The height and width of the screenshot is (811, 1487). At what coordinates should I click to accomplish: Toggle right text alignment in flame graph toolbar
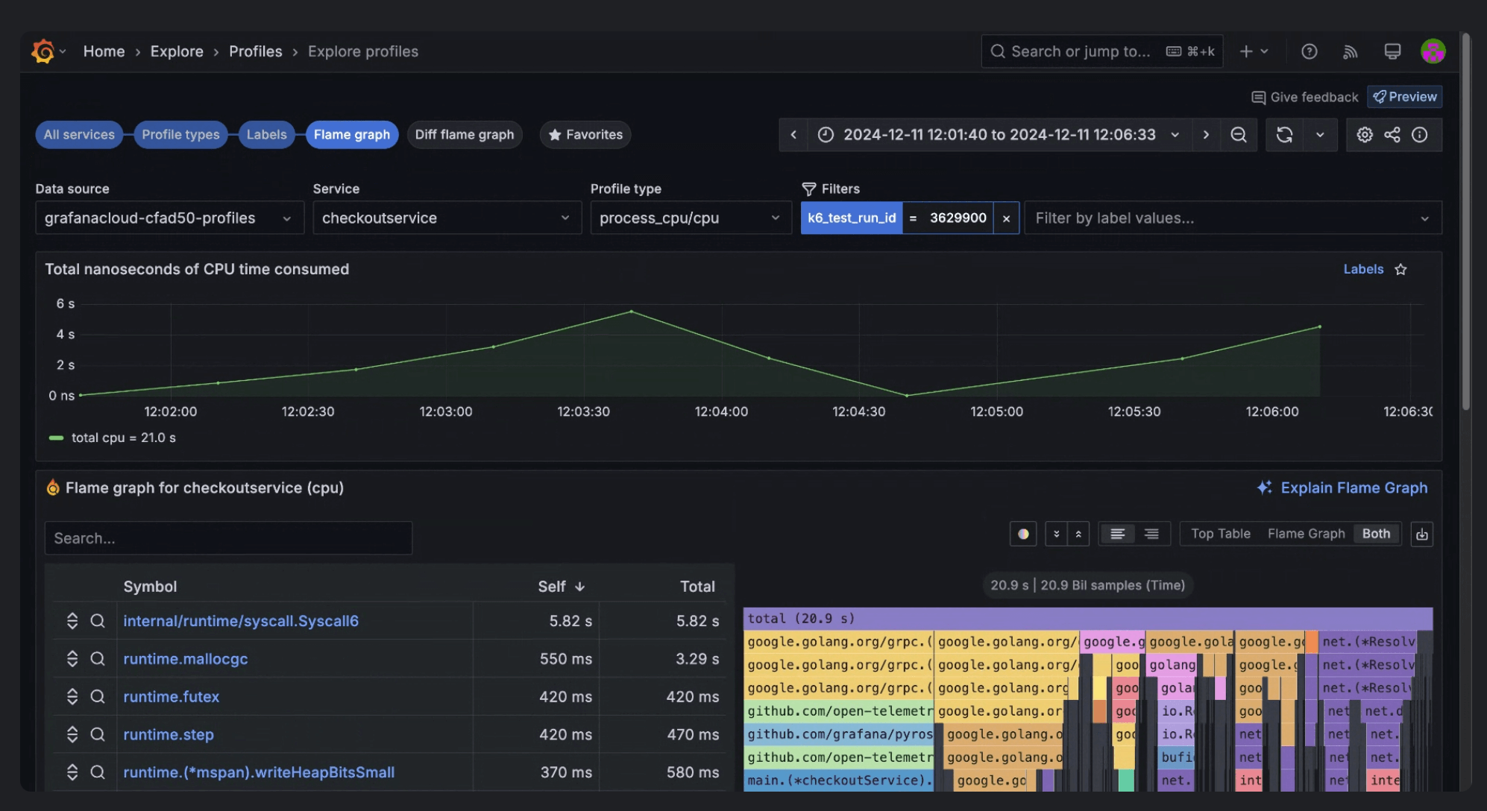(x=1151, y=534)
